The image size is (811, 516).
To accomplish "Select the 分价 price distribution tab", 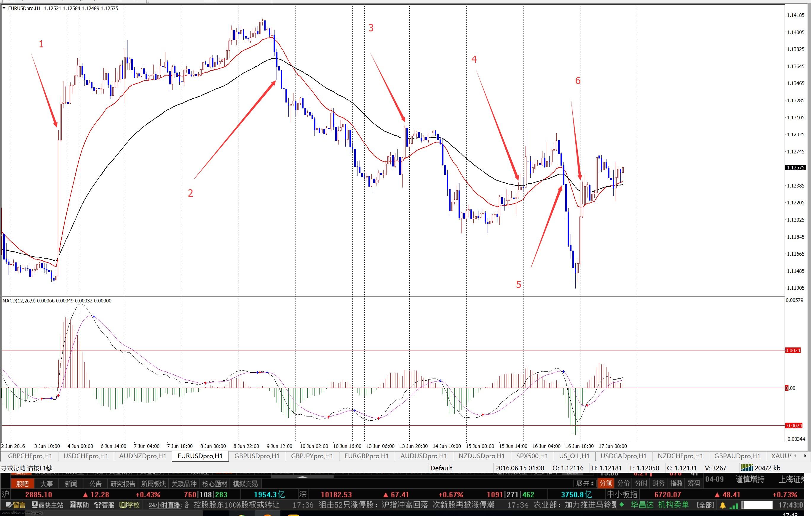I will click(624, 484).
